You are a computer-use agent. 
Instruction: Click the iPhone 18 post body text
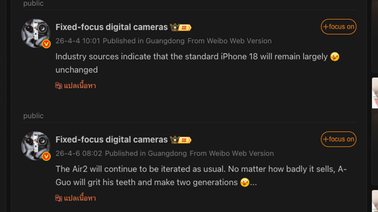tap(189, 57)
